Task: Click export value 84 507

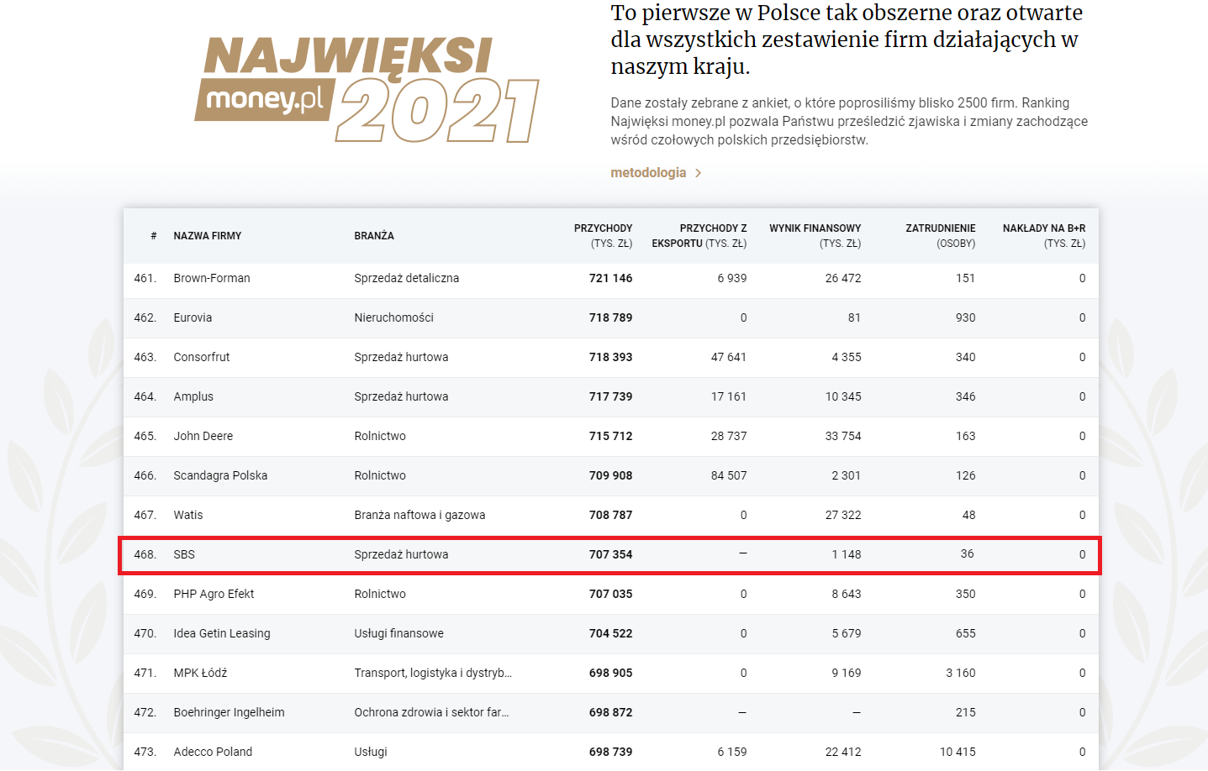Action: [x=729, y=475]
